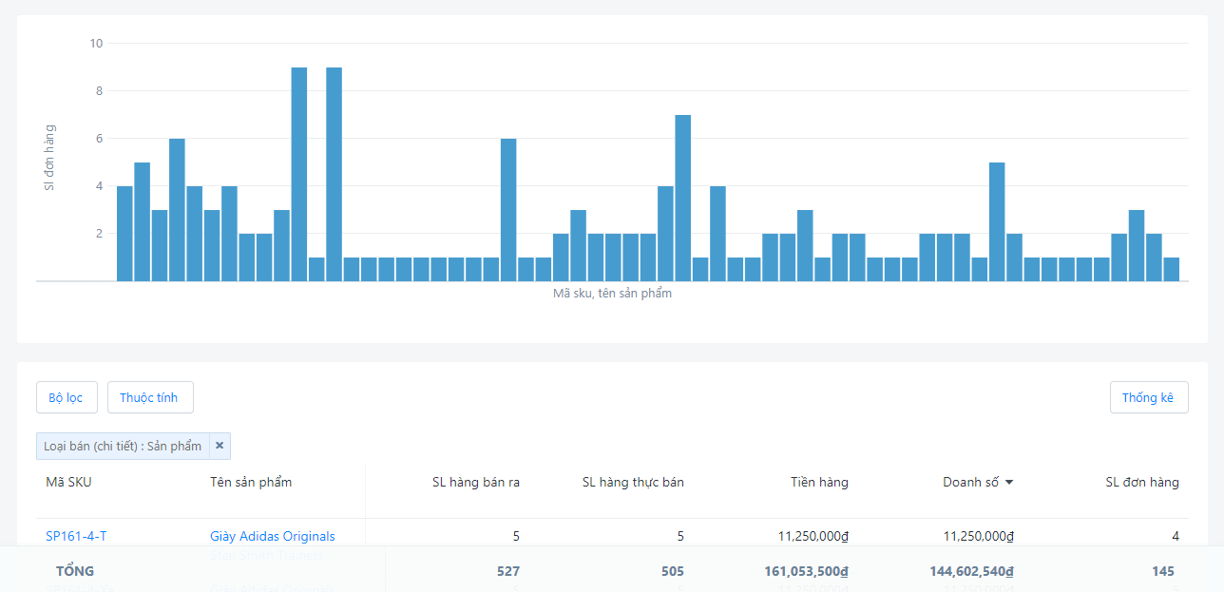Select the Mã SKU column header

tap(68, 482)
